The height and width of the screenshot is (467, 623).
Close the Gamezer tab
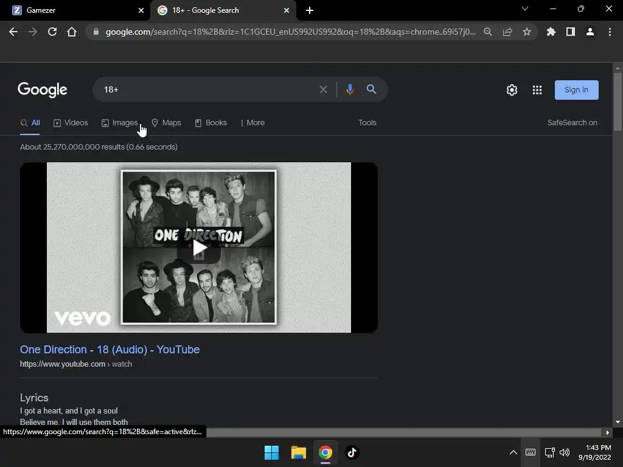(x=141, y=10)
